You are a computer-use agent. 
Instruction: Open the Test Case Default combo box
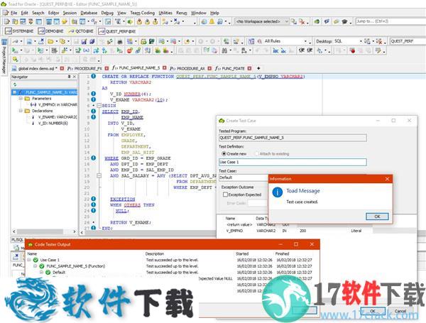(243, 177)
